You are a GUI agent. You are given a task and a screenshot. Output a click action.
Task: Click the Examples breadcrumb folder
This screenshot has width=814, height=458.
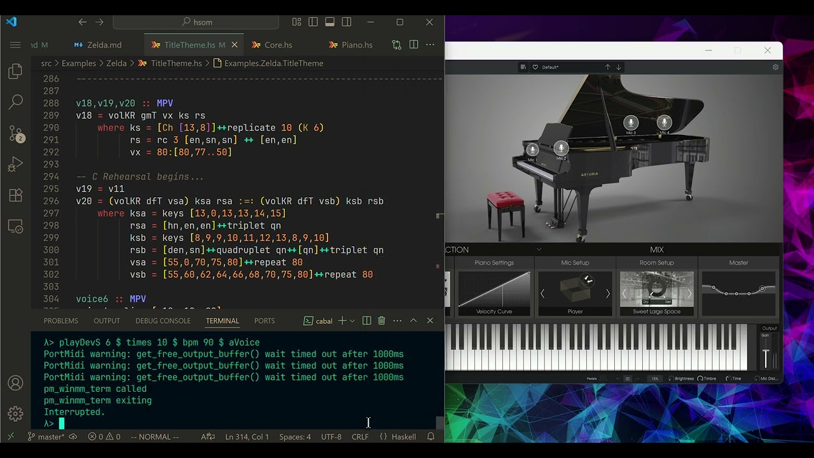pyautogui.click(x=79, y=63)
